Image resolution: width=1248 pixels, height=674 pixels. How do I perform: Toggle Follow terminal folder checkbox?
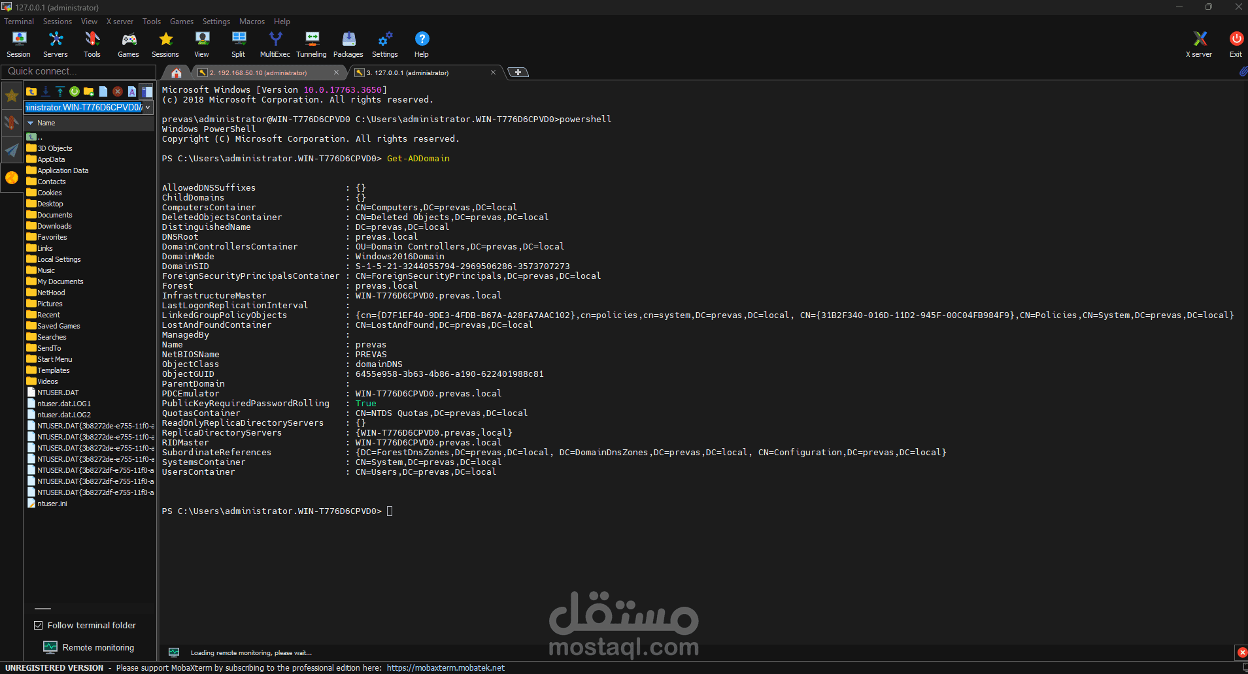point(39,625)
